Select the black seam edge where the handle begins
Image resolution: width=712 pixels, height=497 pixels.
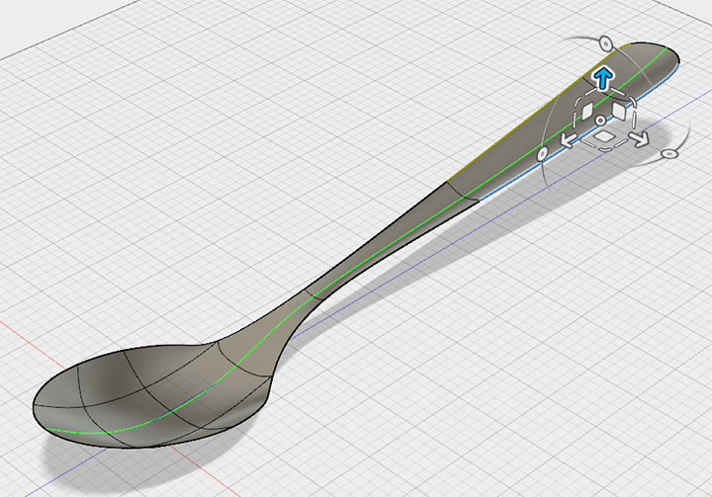(462, 193)
